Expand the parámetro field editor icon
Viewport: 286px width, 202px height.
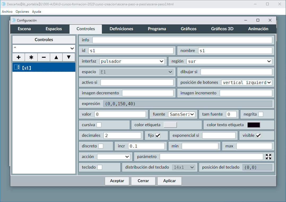pyautogui.click(x=268, y=157)
